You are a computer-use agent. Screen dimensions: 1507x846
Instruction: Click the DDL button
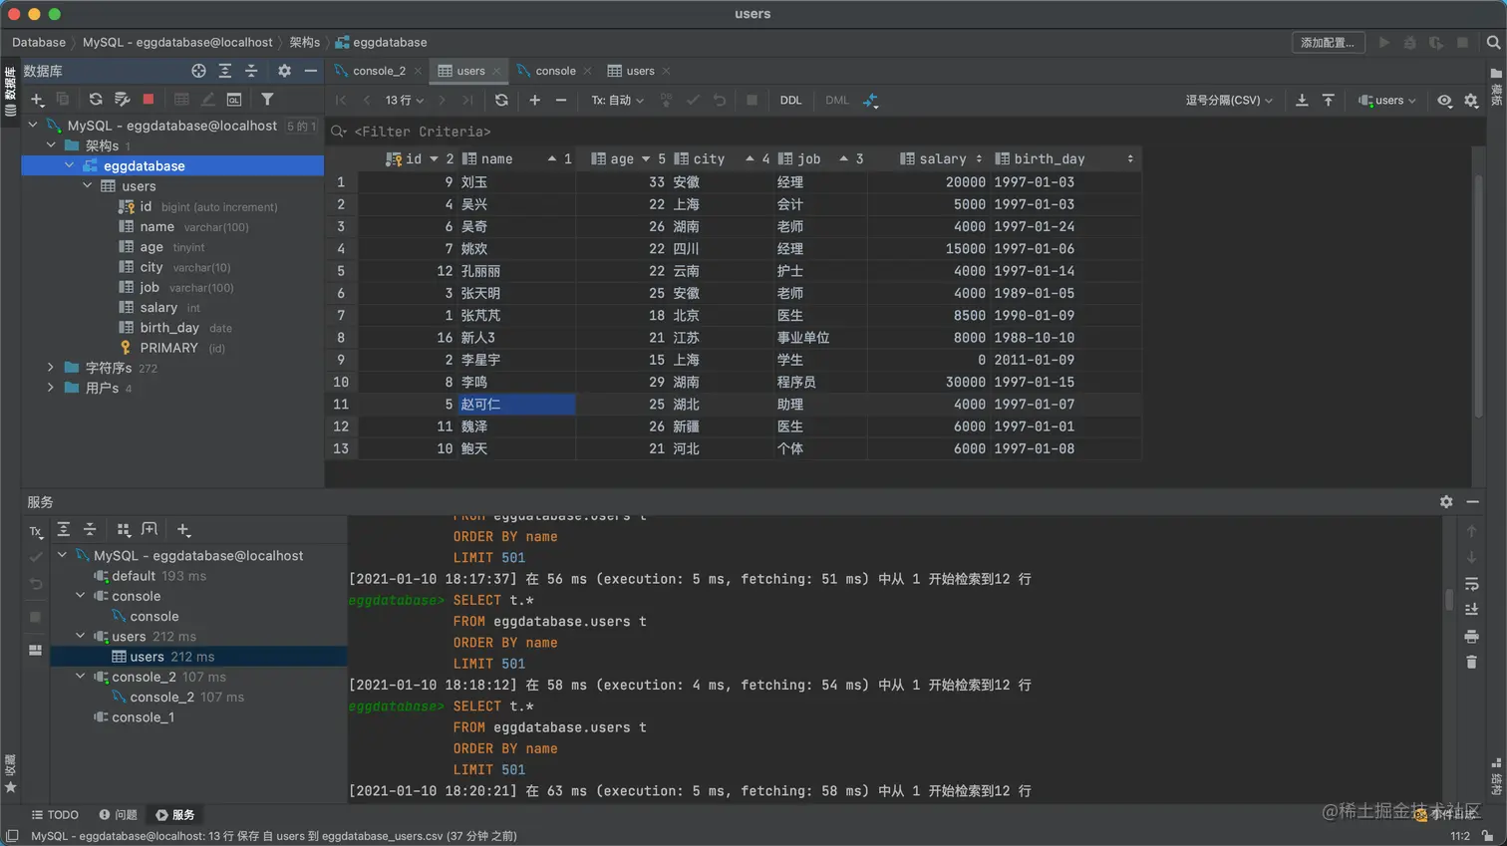coord(790,101)
